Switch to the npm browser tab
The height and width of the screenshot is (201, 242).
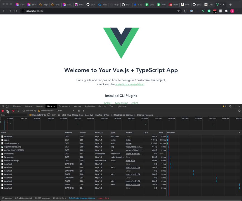pyautogui.click(x=174, y=5)
